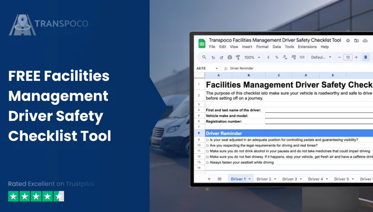Viewport: 373px width, 212px height.
Task: Switch to the Driver 2 sheet tab
Action: pyautogui.click(x=264, y=179)
